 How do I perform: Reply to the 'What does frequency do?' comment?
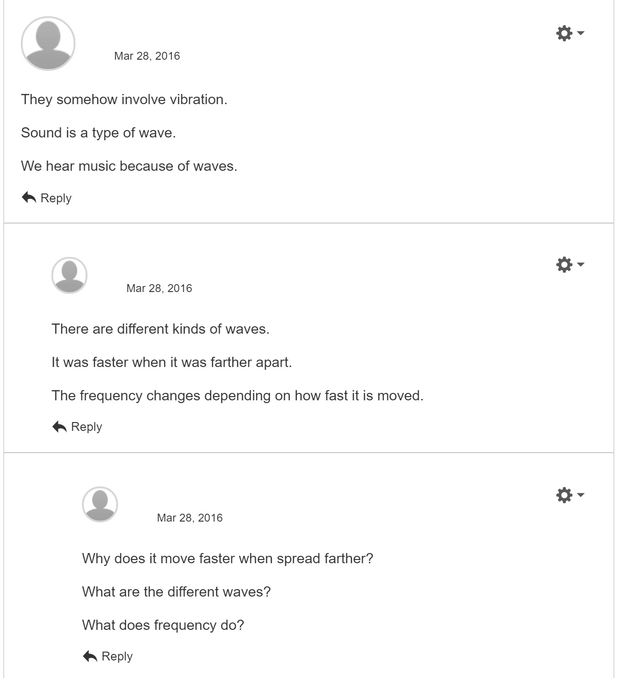coord(117,656)
